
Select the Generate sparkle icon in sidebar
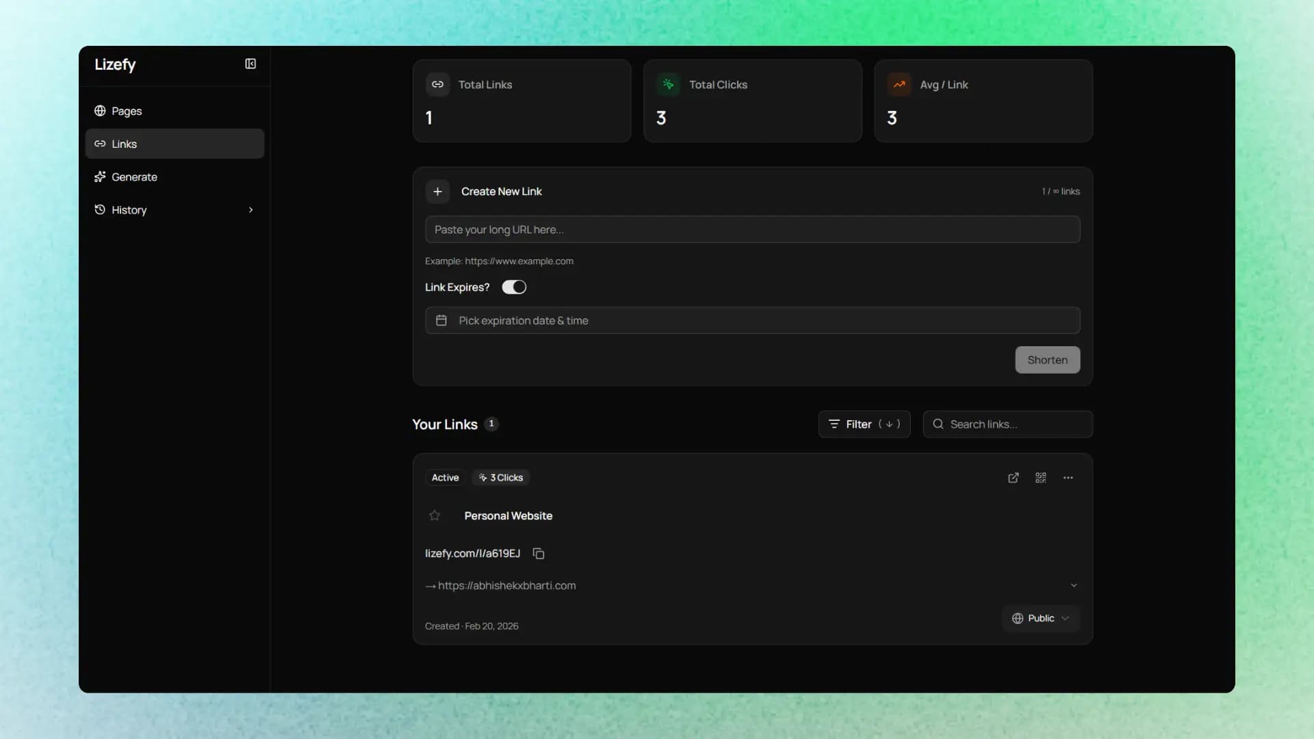[x=100, y=177]
